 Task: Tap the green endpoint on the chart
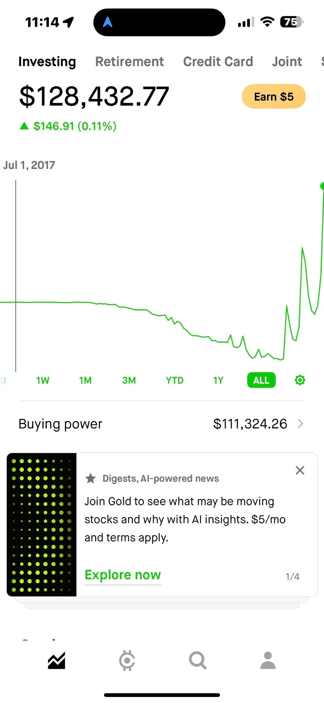tap(322, 186)
